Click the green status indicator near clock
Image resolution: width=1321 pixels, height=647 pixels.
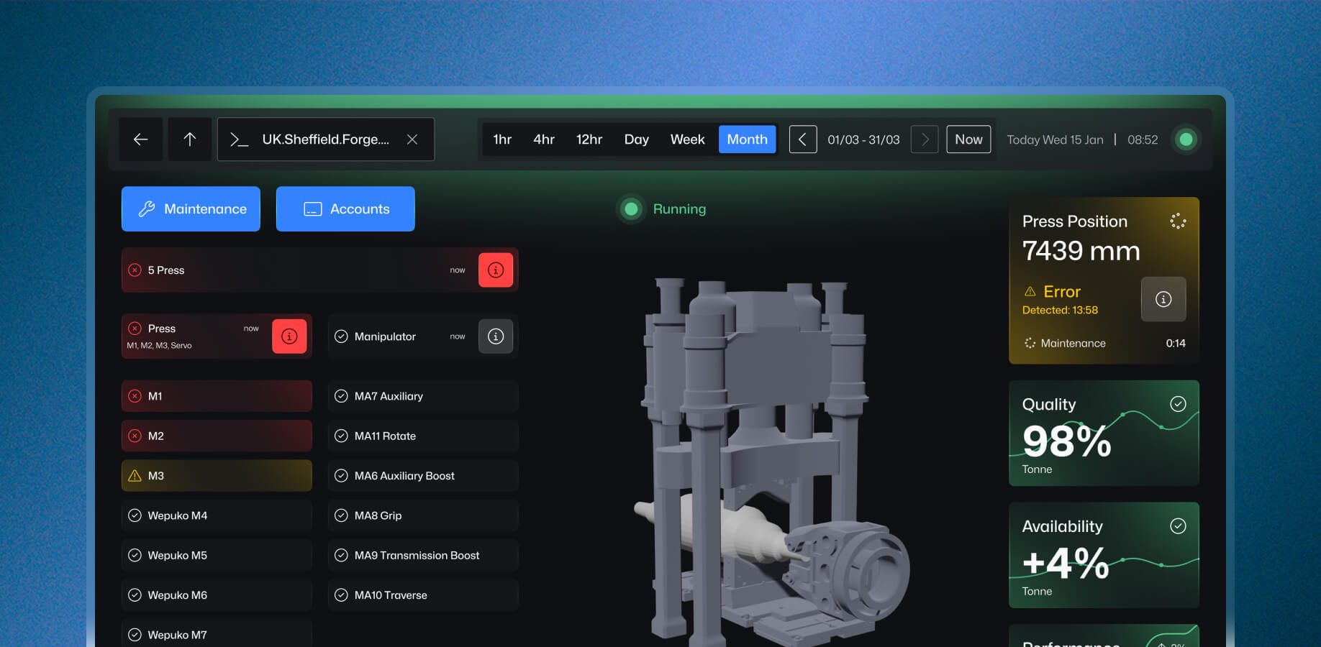pos(1186,139)
